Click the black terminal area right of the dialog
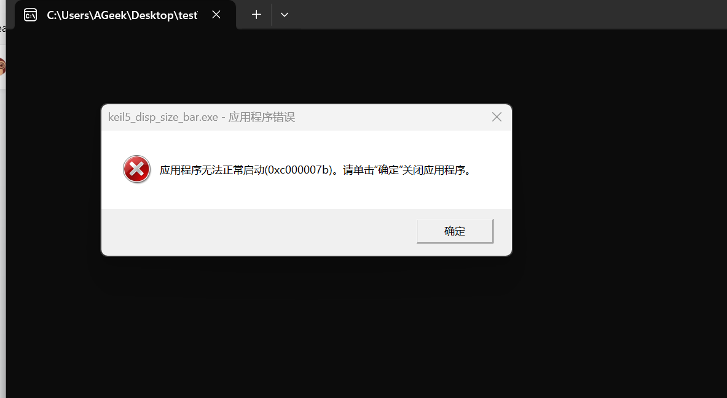Image resolution: width=727 pixels, height=398 pixels. point(615,184)
